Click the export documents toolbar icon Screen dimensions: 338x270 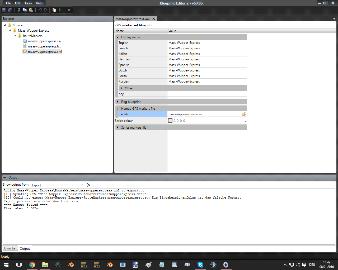click(x=54, y=10)
